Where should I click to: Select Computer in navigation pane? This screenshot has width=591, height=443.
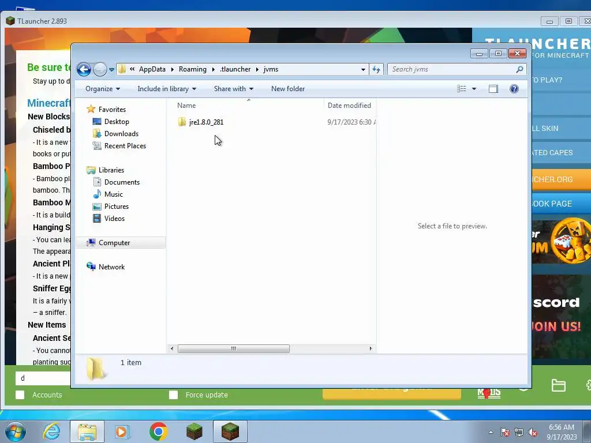pyautogui.click(x=121, y=243)
